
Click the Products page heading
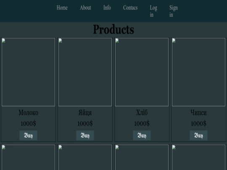pyautogui.click(x=113, y=29)
